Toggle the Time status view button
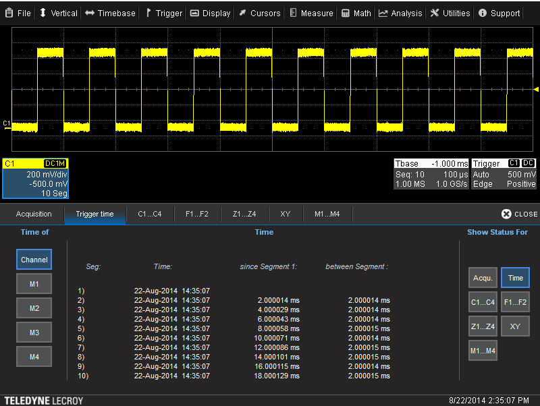The image size is (540, 406). click(515, 278)
